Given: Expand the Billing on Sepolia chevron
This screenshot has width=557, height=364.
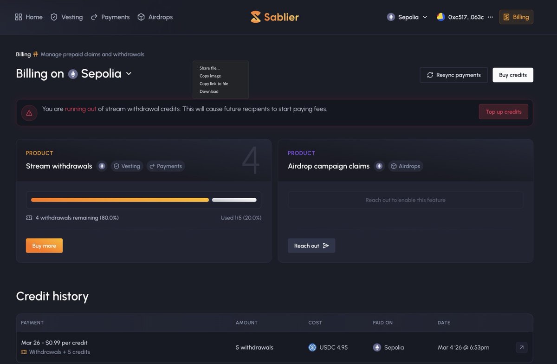Looking at the screenshot, I should (x=129, y=74).
